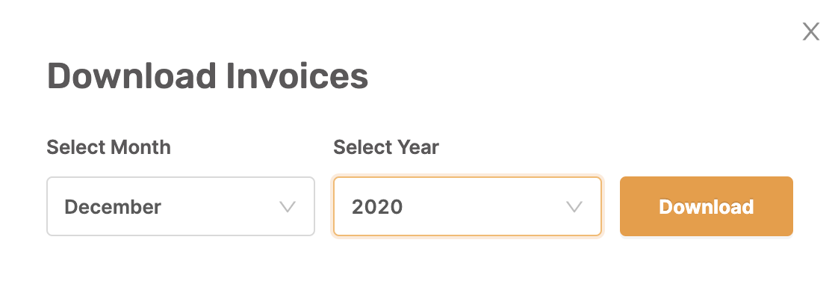
Task: Click the Download label on orange button
Action: tap(706, 206)
